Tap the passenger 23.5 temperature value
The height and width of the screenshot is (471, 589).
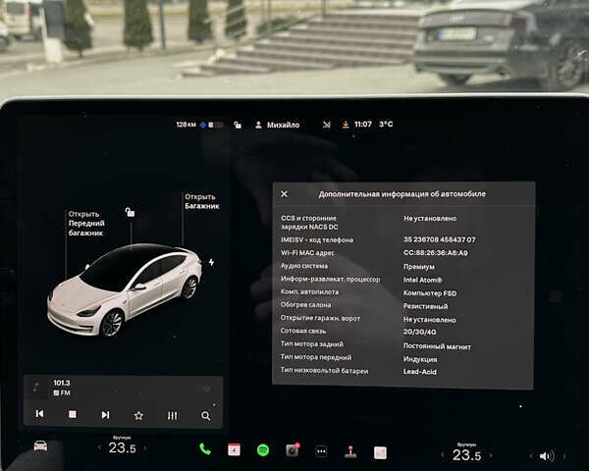coord(466,455)
